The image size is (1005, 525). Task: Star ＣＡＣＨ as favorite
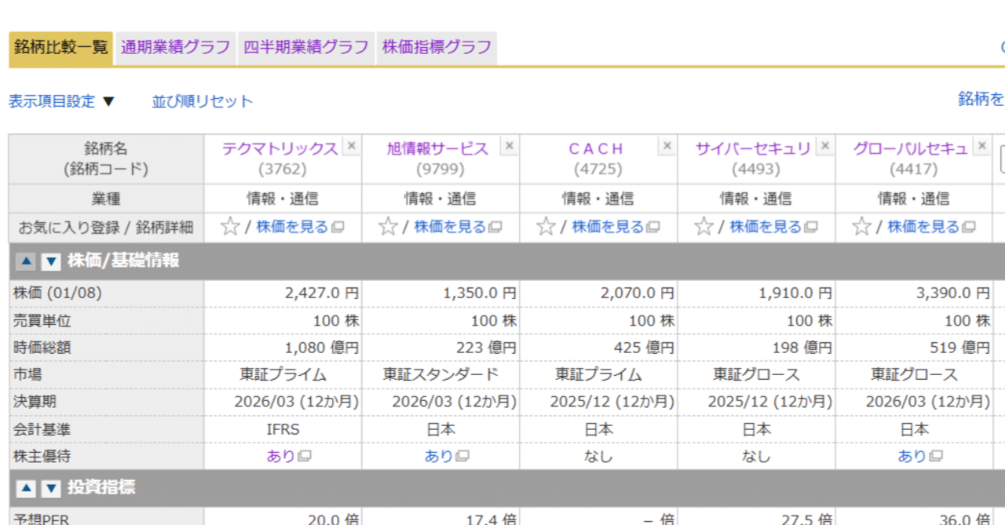pyautogui.click(x=546, y=228)
